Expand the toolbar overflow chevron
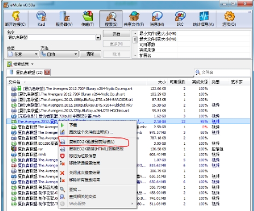The image size is (254, 211). [249, 12]
